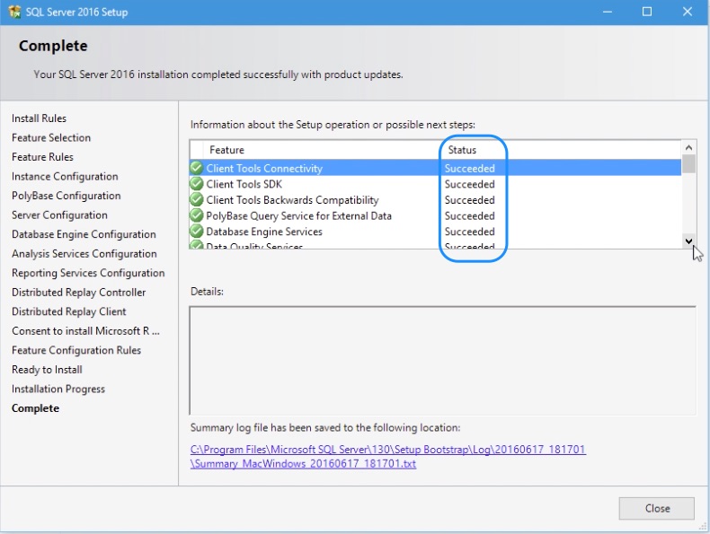Select PolyBase Query Service for External Data
This screenshot has width=710, height=534.
(x=435, y=215)
